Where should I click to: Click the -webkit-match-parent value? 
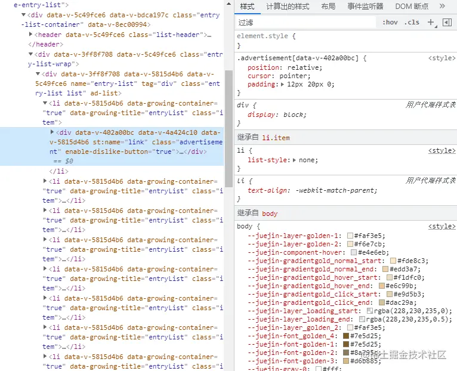pos(335,190)
